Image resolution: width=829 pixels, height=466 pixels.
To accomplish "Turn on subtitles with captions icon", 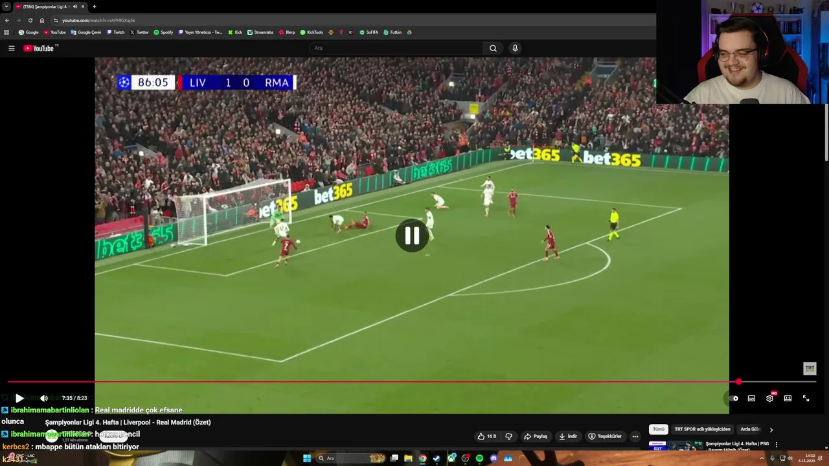I will coord(751,398).
